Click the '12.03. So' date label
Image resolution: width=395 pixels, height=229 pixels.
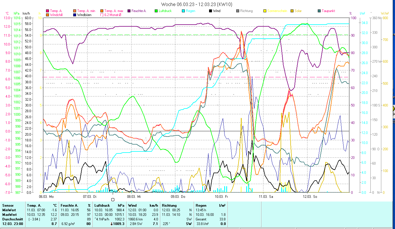pyautogui.click(x=310, y=197)
